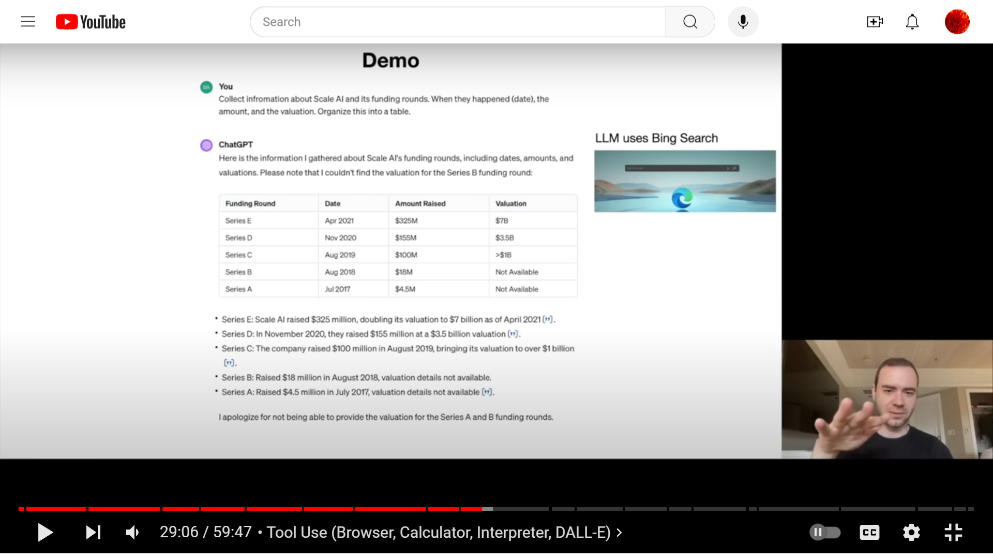
Task: Click the '$3.5B' valuation cell
Action: click(x=504, y=238)
